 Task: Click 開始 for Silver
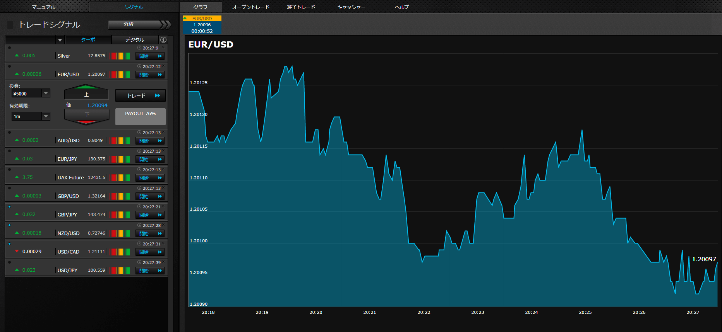150,56
